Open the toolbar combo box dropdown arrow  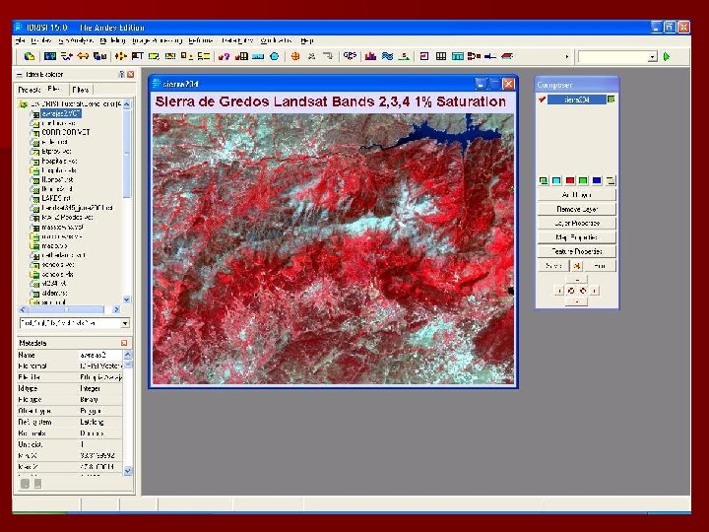tap(652, 56)
